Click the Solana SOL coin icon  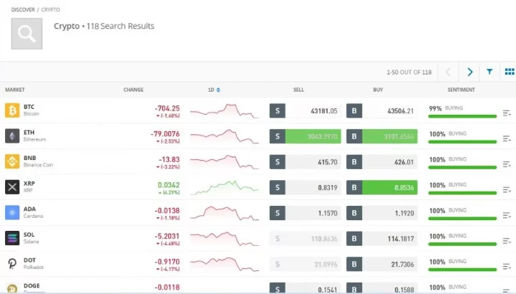[11, 238]
